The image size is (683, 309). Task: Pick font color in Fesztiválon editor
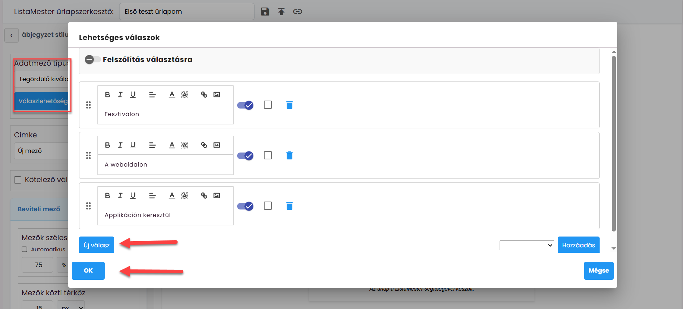pyautogui.click(x=172, y=94)
